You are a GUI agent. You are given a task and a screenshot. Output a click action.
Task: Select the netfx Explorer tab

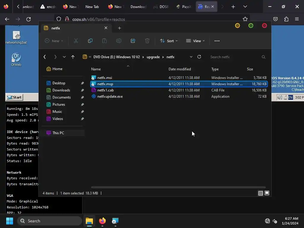[76, 28]
